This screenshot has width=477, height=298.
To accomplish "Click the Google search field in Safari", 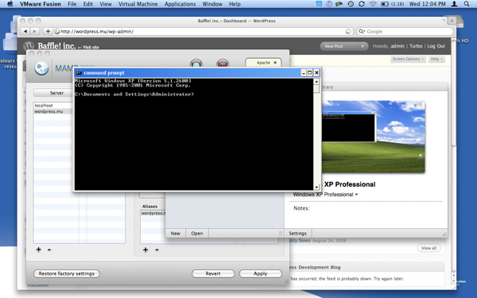I will click(405, 31).
